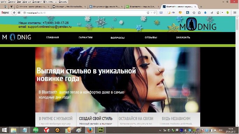Open the last menu bar item Справка
The image size is (239, 134).
63,2
